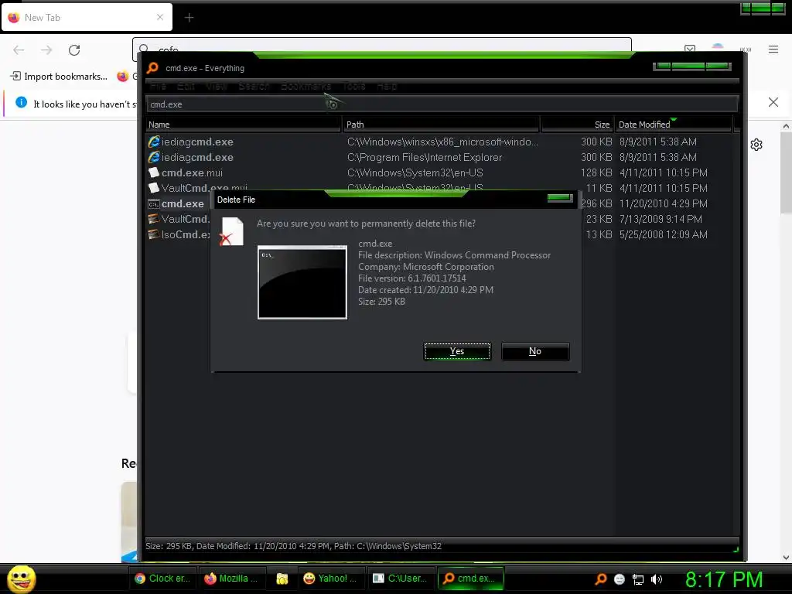Go forward in Firefox
The height and width of the screenshot is (594, 792).
coord(46,50)
